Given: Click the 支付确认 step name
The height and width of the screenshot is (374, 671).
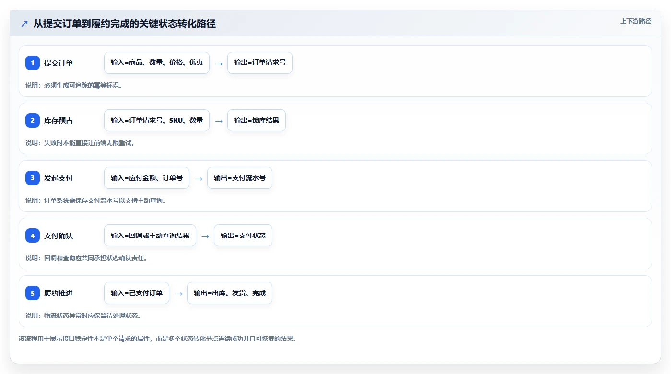Looking at the screenshot, I should pyautogui.click(x=59, y=235).
